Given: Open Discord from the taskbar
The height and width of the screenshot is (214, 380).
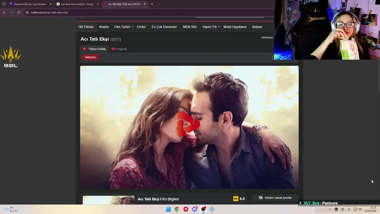Looking at the screenshot, I should [194, 209].
